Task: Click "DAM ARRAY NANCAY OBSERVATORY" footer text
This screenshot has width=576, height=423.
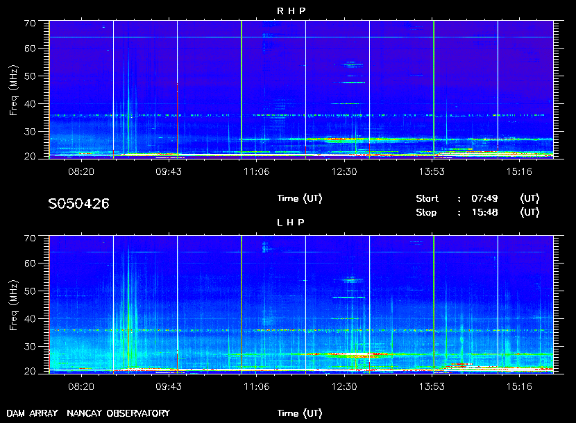Action: (x=88, y=413)
